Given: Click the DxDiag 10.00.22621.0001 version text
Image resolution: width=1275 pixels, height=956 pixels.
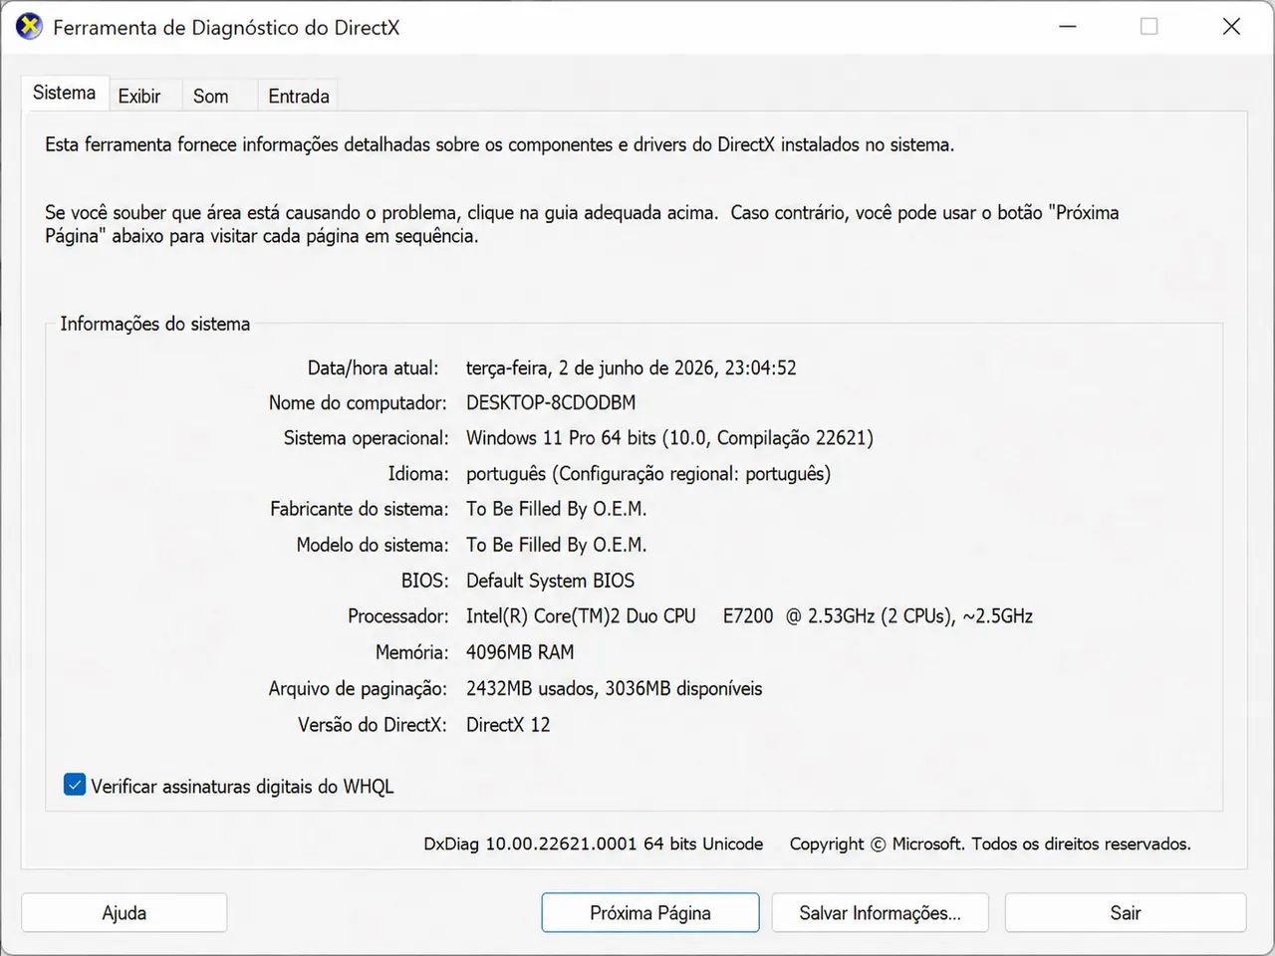Looking at the screenshot, I should pyautogui.click(x=594, y=843).
